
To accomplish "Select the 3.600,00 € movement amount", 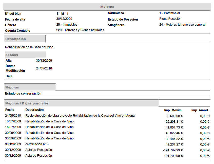I will click(x=175, y=116).
